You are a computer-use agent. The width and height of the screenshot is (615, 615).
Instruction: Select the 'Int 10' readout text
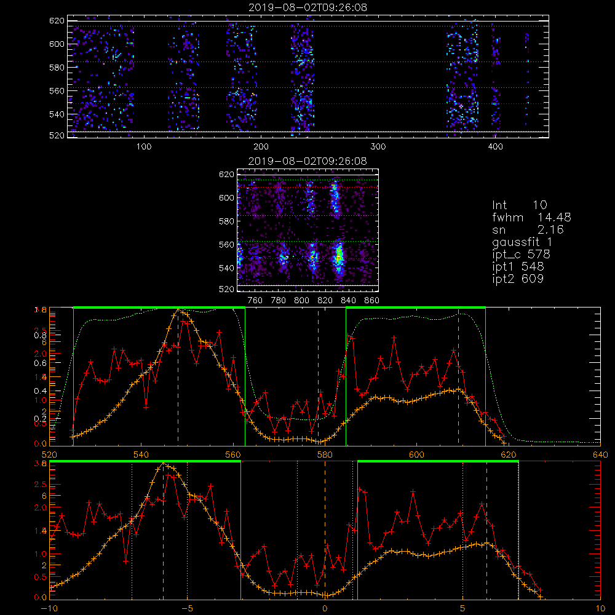coord(519,205)
